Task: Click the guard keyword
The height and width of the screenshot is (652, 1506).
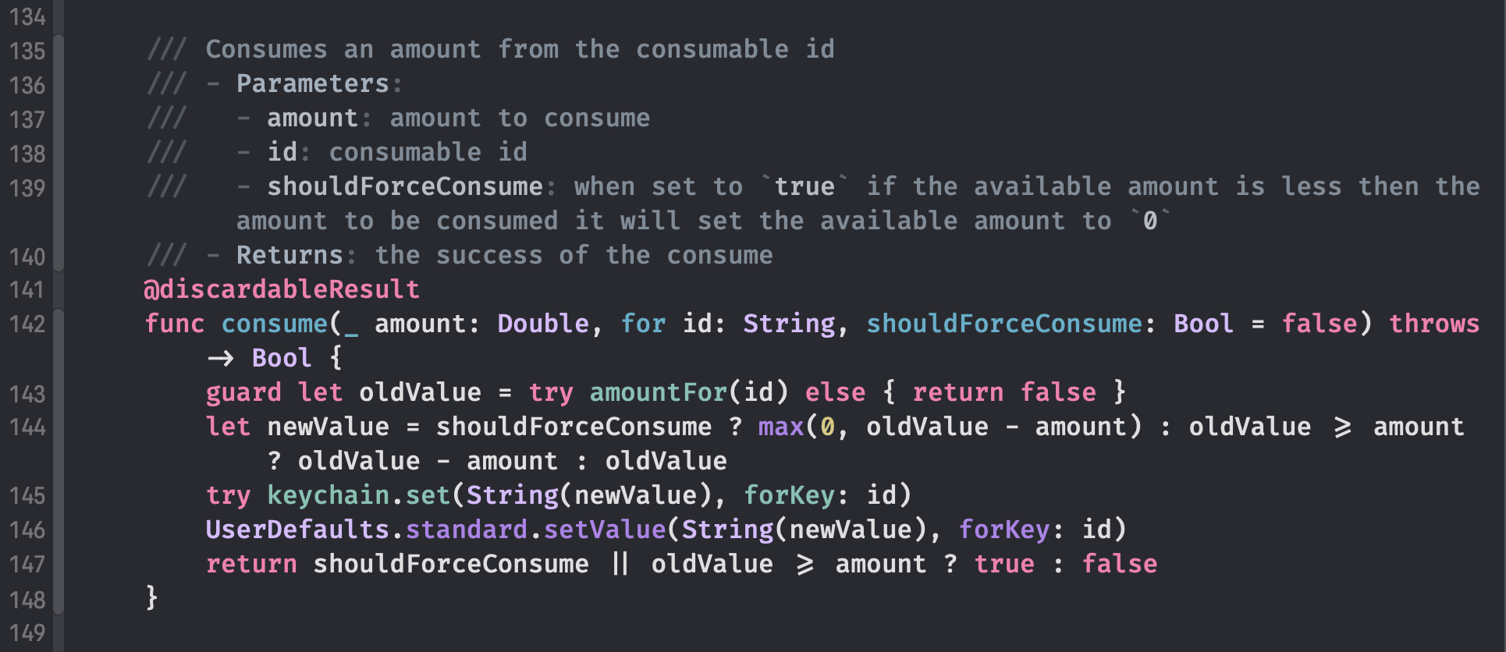Action: 243,392
